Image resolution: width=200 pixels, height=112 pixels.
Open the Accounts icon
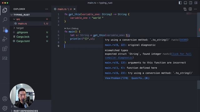pyautogui.click(x=5, y=99)
